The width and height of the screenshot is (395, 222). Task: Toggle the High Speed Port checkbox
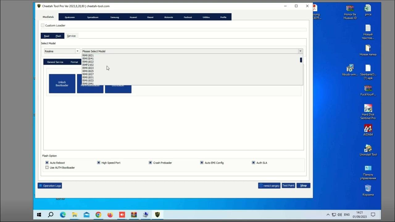point(99,162)
